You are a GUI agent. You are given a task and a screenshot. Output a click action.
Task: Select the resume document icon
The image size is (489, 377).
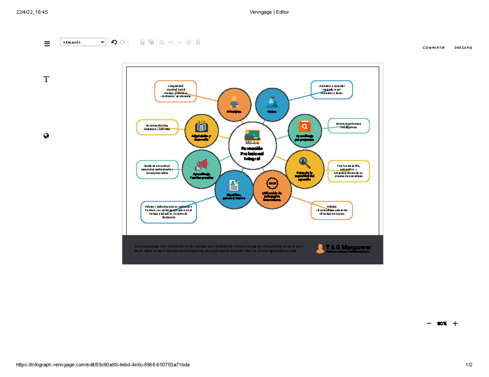(x=234, y=185)
